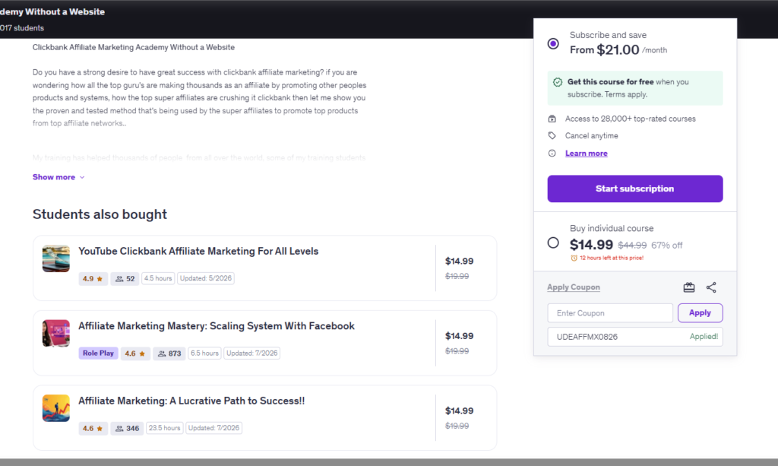Click the price tag icon near Cancel anytime
778x466 pixels.
tap(552, 135)
